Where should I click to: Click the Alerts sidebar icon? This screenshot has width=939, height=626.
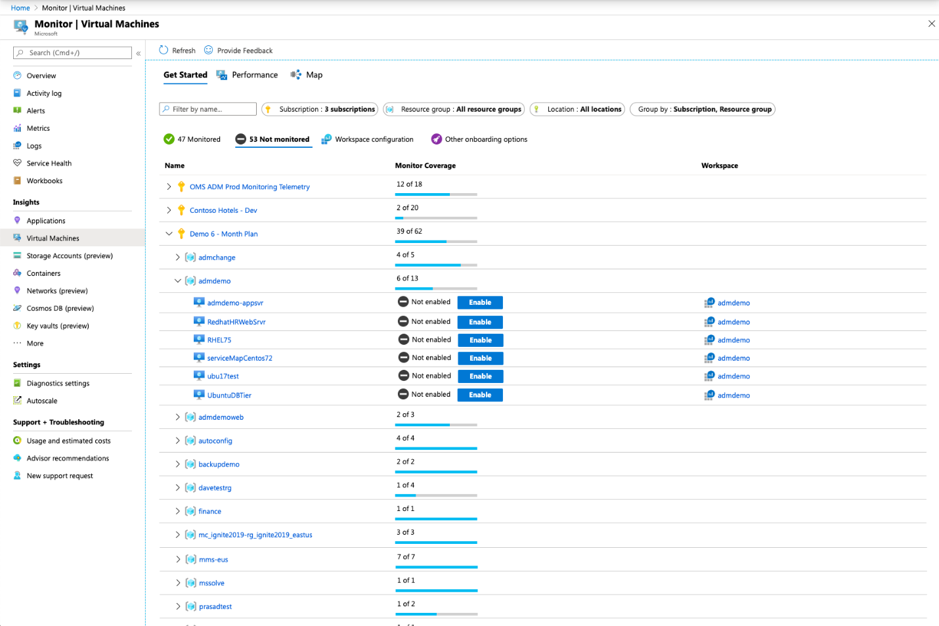tap(18, 110)
